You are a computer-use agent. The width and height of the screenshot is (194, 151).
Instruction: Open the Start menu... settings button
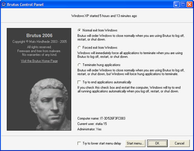(135, 143)
